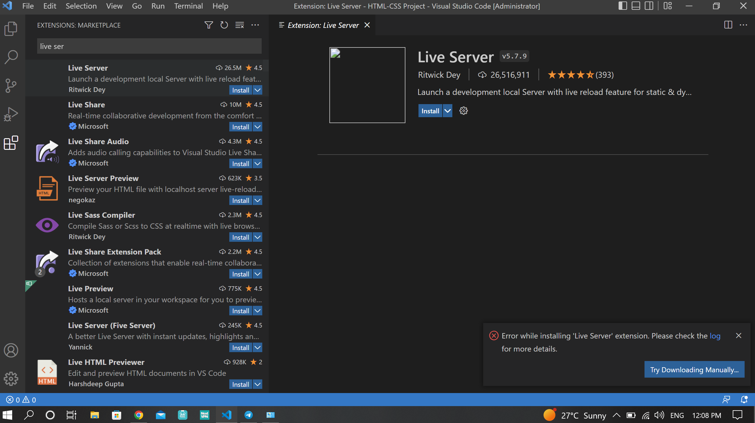Toggle the primary side bar layout icon

coord(623,6)
